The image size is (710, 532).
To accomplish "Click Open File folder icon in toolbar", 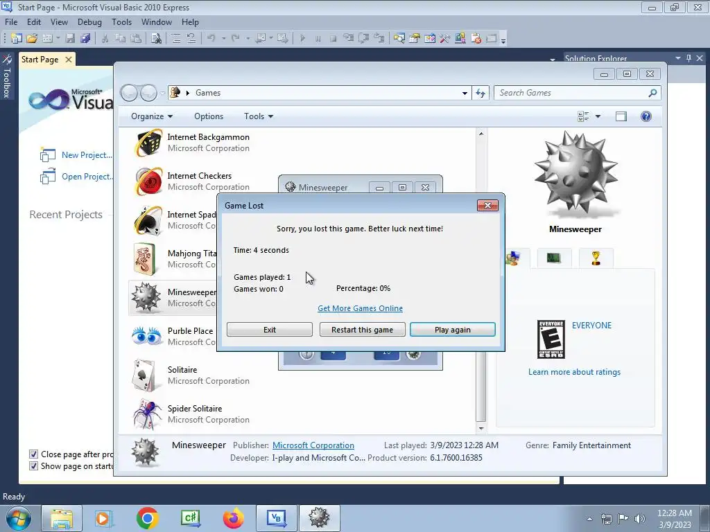I will click(32, 39).
